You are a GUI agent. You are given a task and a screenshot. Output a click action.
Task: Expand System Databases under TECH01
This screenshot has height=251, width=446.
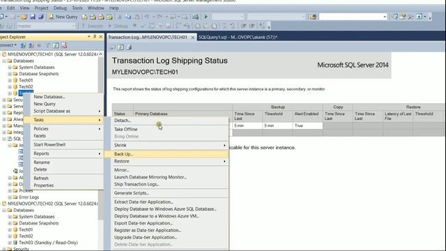point(10,68)
